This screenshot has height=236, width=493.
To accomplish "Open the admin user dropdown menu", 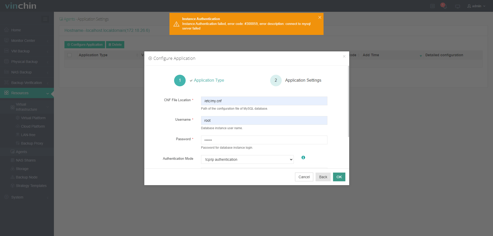I will coord(476,6).
